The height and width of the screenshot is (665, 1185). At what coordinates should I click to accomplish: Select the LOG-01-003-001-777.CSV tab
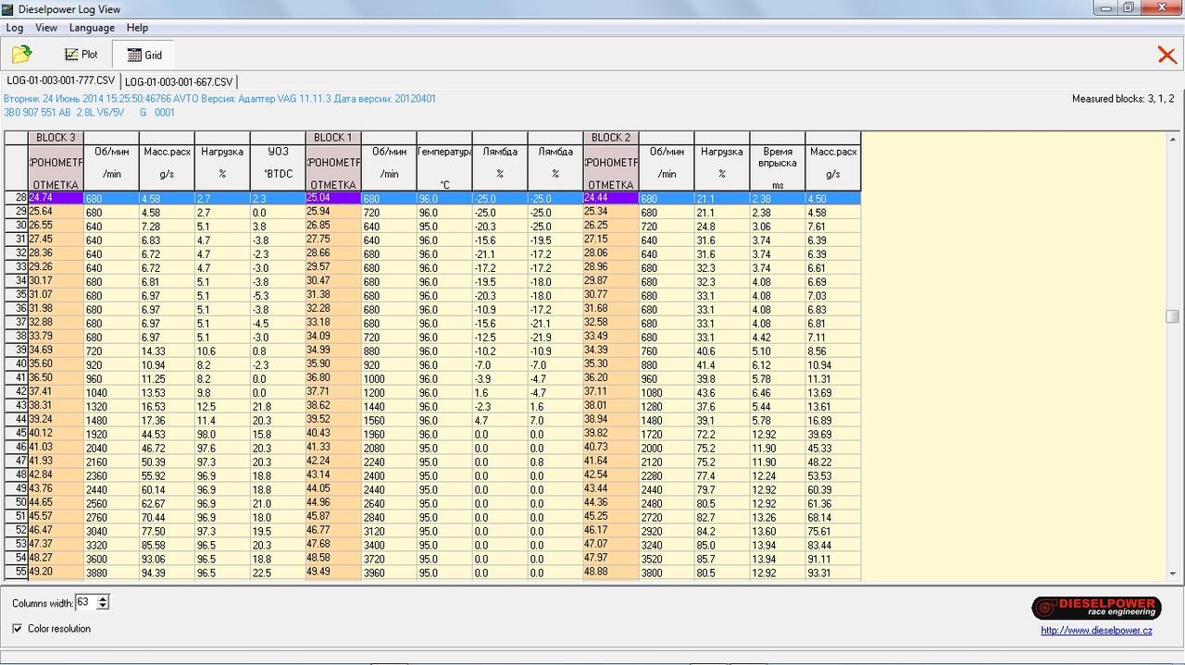tap(61, 80)
